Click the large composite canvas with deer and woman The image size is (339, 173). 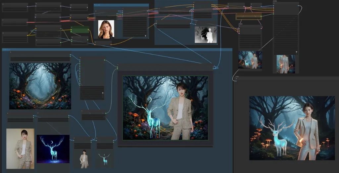(165, 108)
